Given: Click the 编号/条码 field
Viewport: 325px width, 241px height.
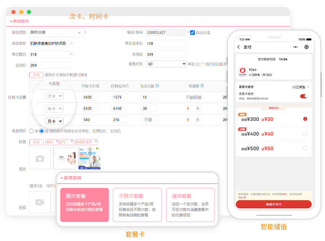Looking at the screenshot, I should tap(166, 33).
